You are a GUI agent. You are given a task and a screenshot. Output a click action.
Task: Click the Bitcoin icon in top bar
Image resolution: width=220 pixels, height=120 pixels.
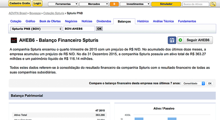(114, 4)
